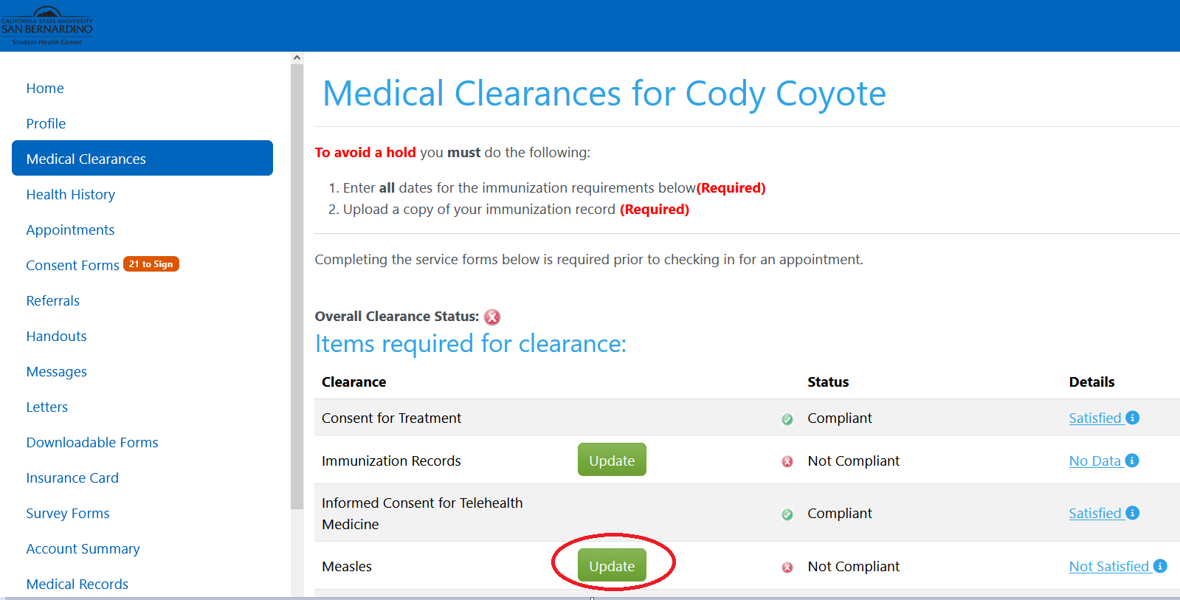Click the CSUSB Student Health Center logo

click(47, 27)
